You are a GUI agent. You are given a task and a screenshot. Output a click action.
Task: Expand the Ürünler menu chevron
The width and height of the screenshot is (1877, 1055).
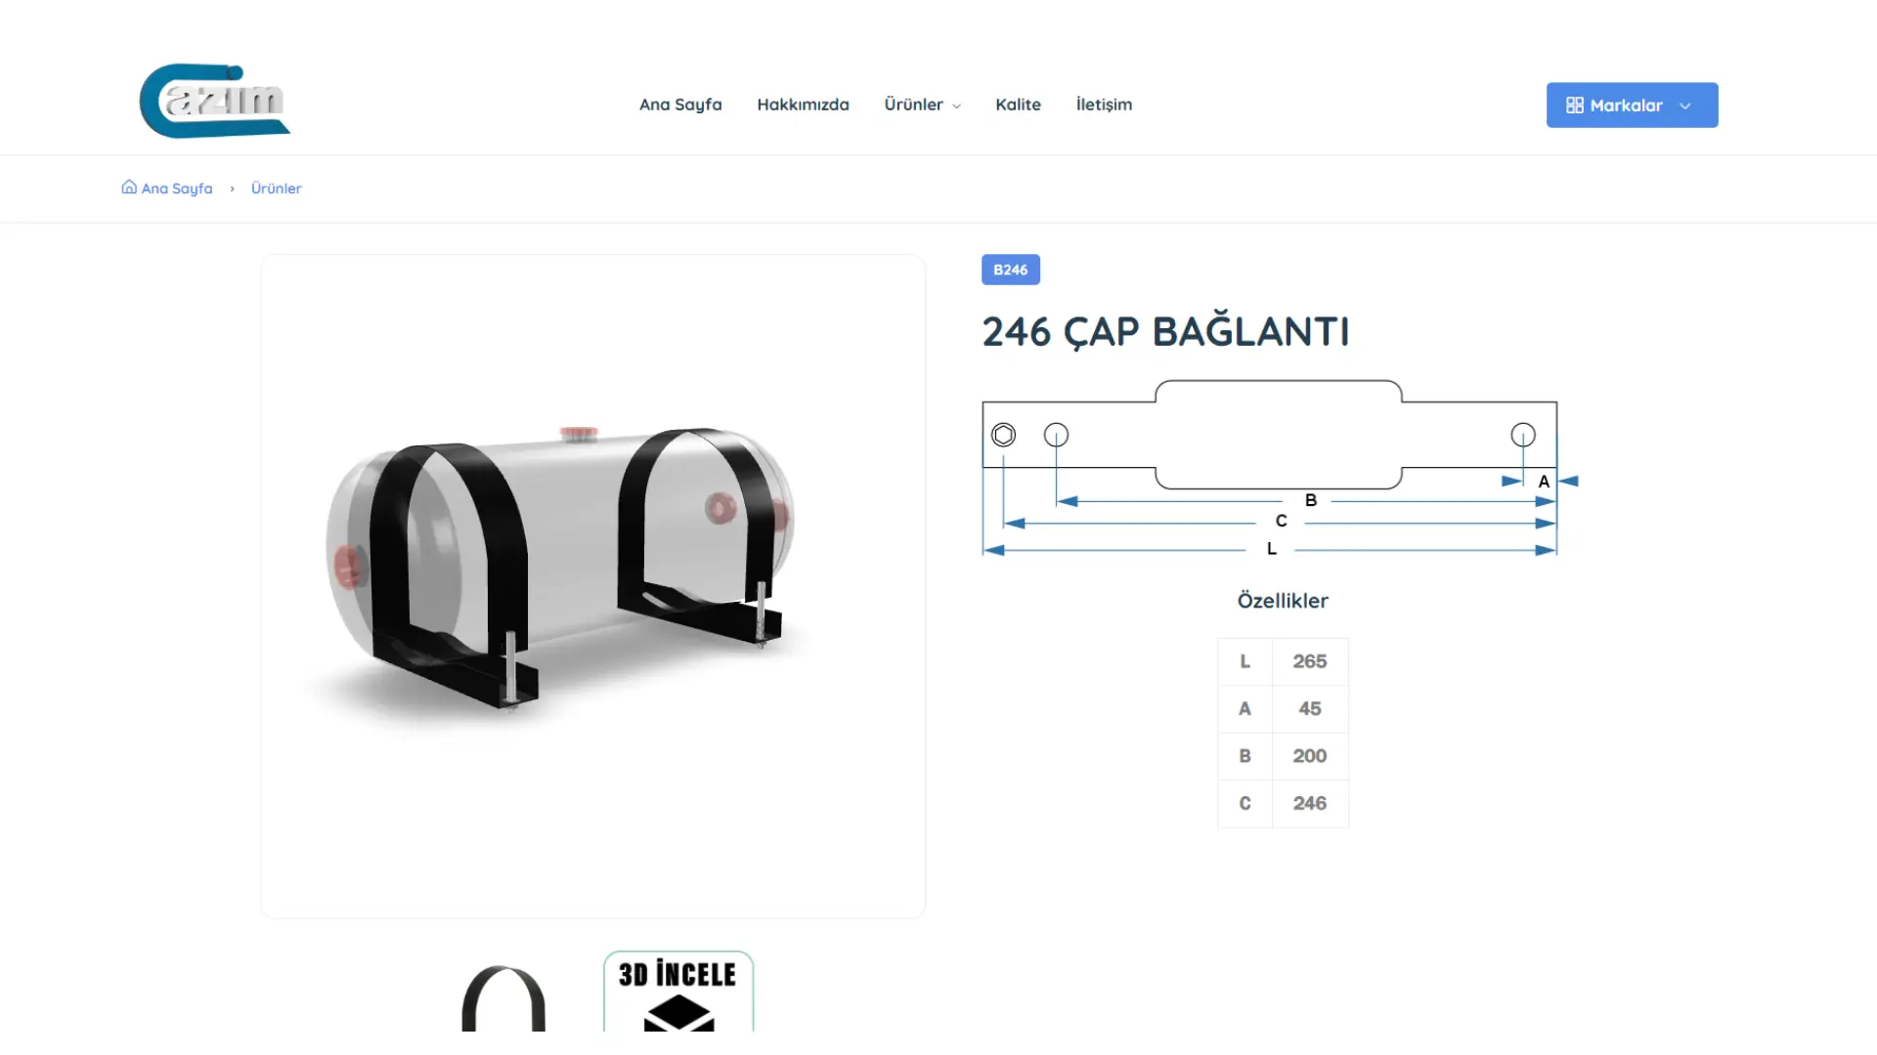[x=956, y=105]
